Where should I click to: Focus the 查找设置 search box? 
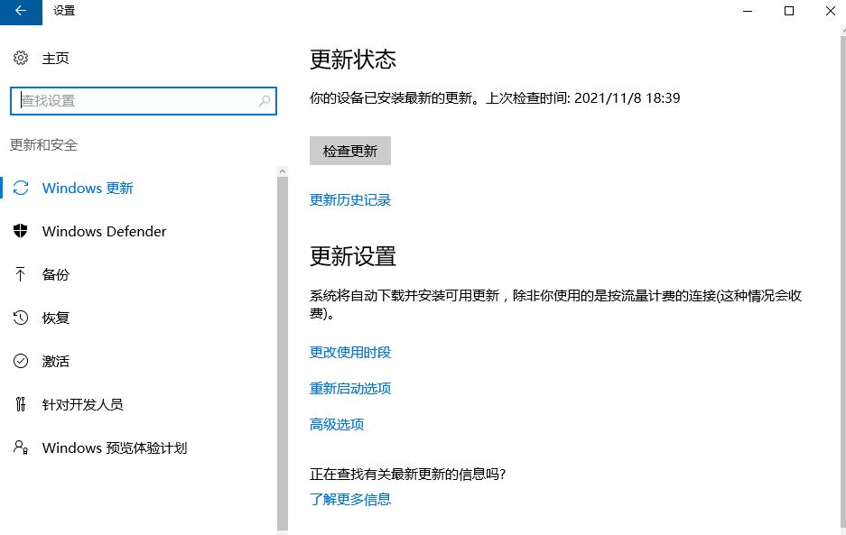(x=144, y=101)
